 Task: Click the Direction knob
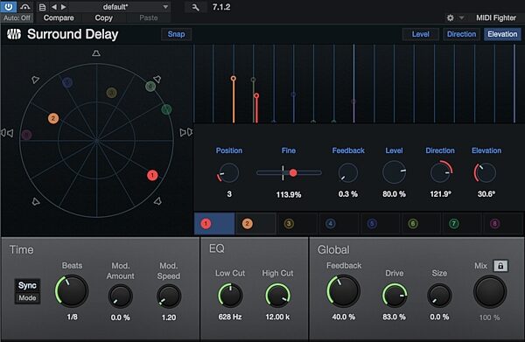pyautogui.click(x=441, y=172)
